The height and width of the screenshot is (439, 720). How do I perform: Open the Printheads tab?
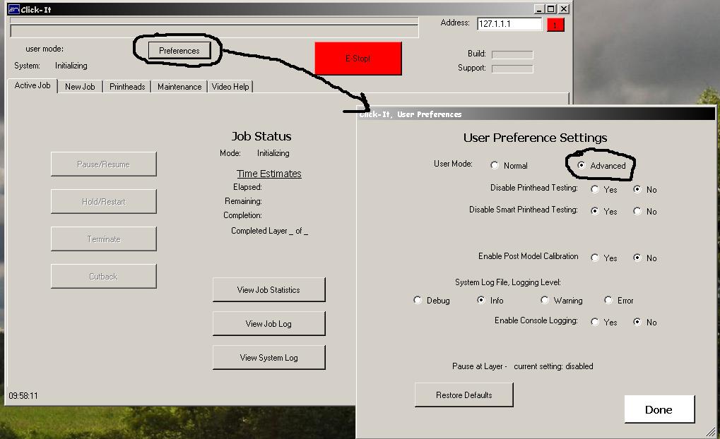pos(127,87)
